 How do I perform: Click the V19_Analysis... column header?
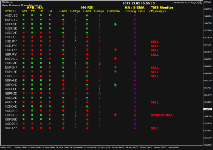(158, 11)
